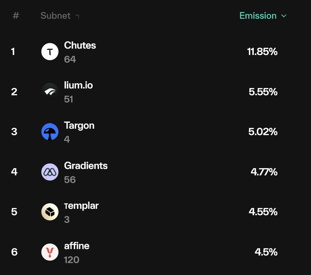Open the Templar cube logo icon
Image resolution: width=311 pixels, height=275 pixels.
50,212
